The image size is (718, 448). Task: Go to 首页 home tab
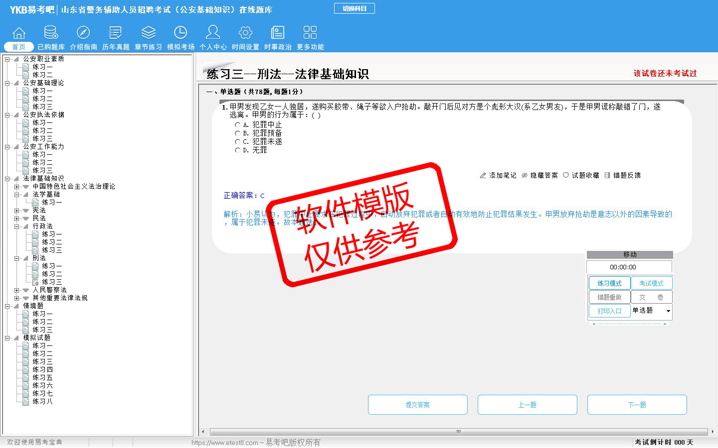19,47
